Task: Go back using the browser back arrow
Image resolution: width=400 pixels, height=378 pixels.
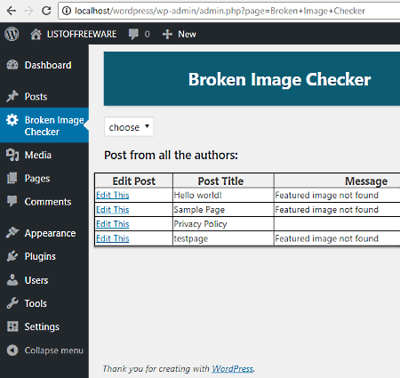Action: (12, 11)
